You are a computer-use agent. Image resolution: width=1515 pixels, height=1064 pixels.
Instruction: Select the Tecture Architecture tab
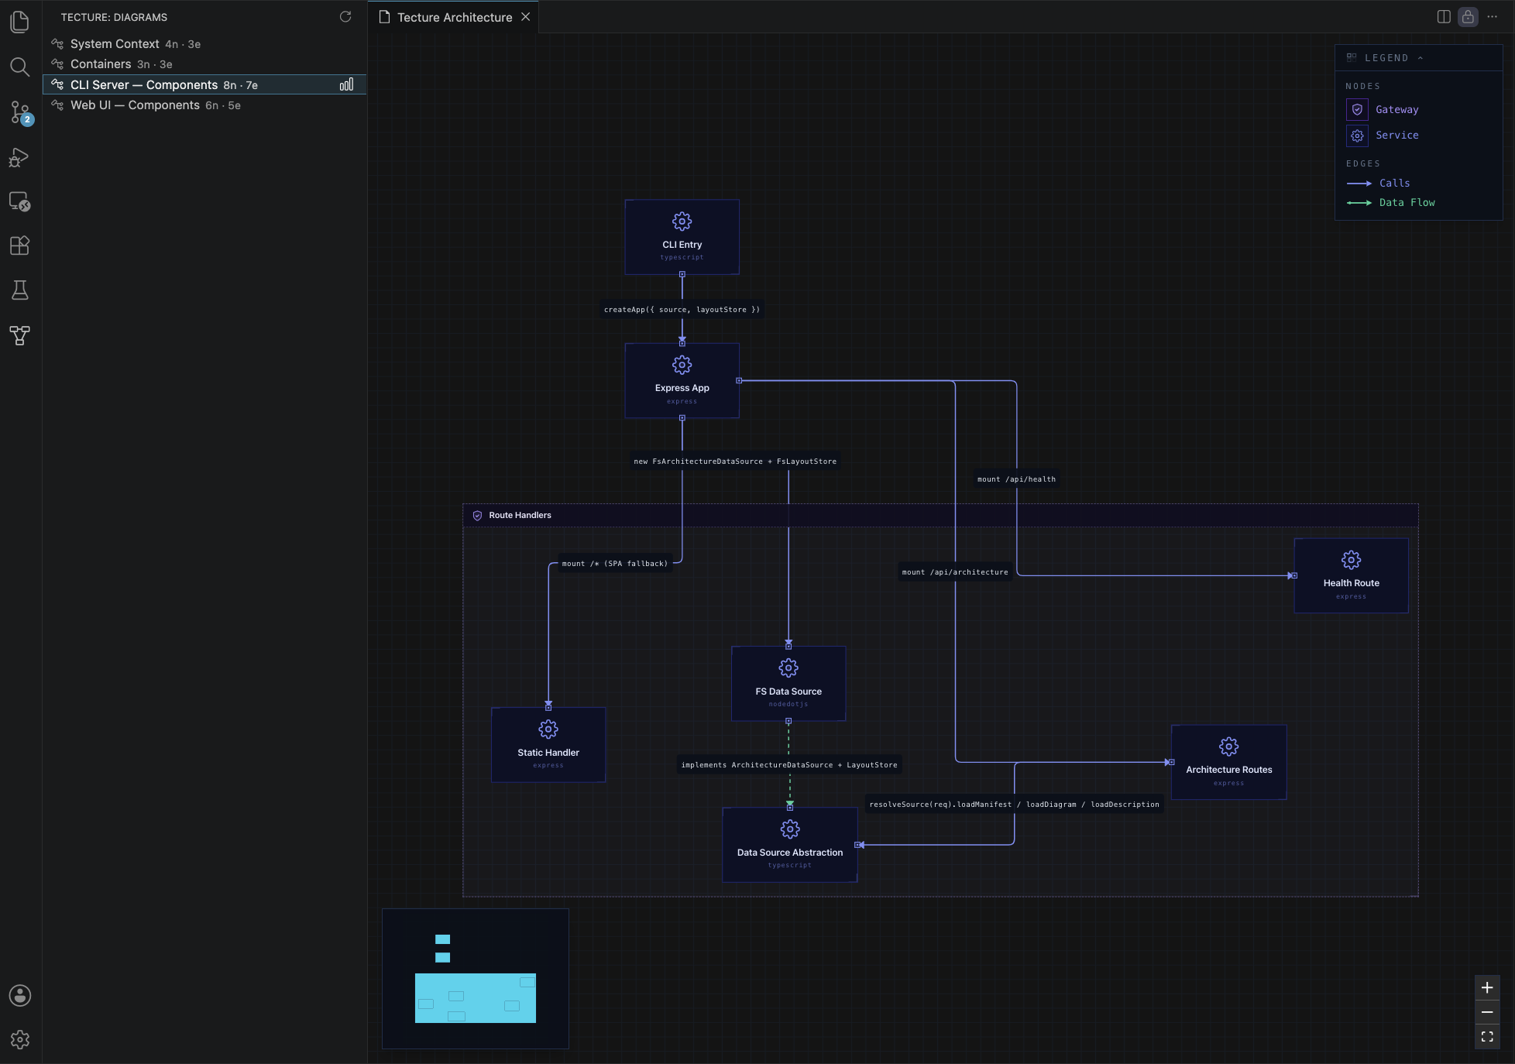point(454,17)
